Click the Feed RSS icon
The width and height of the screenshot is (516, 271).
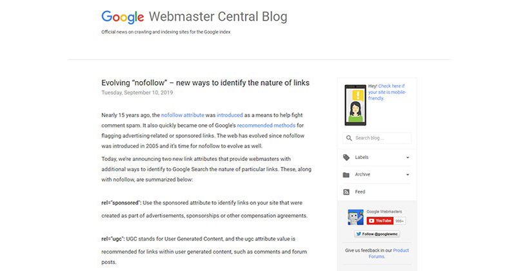coord(346,192)
